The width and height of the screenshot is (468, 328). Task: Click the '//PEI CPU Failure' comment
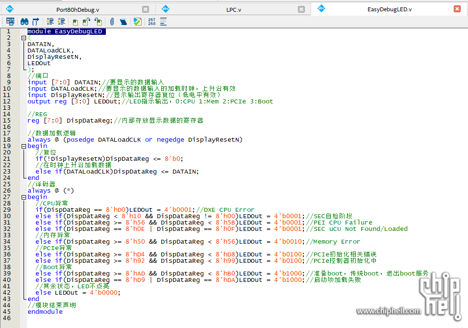[339, 223]
